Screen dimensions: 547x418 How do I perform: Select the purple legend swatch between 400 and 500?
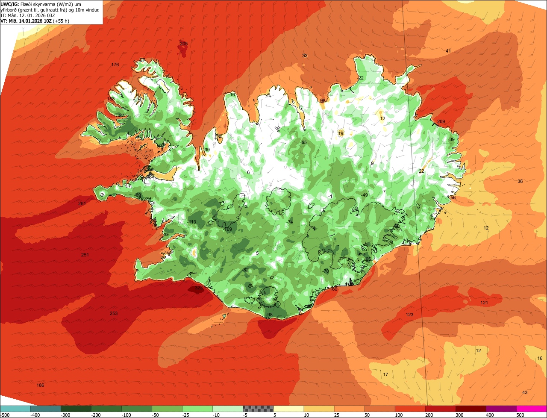tap(501, 409)
